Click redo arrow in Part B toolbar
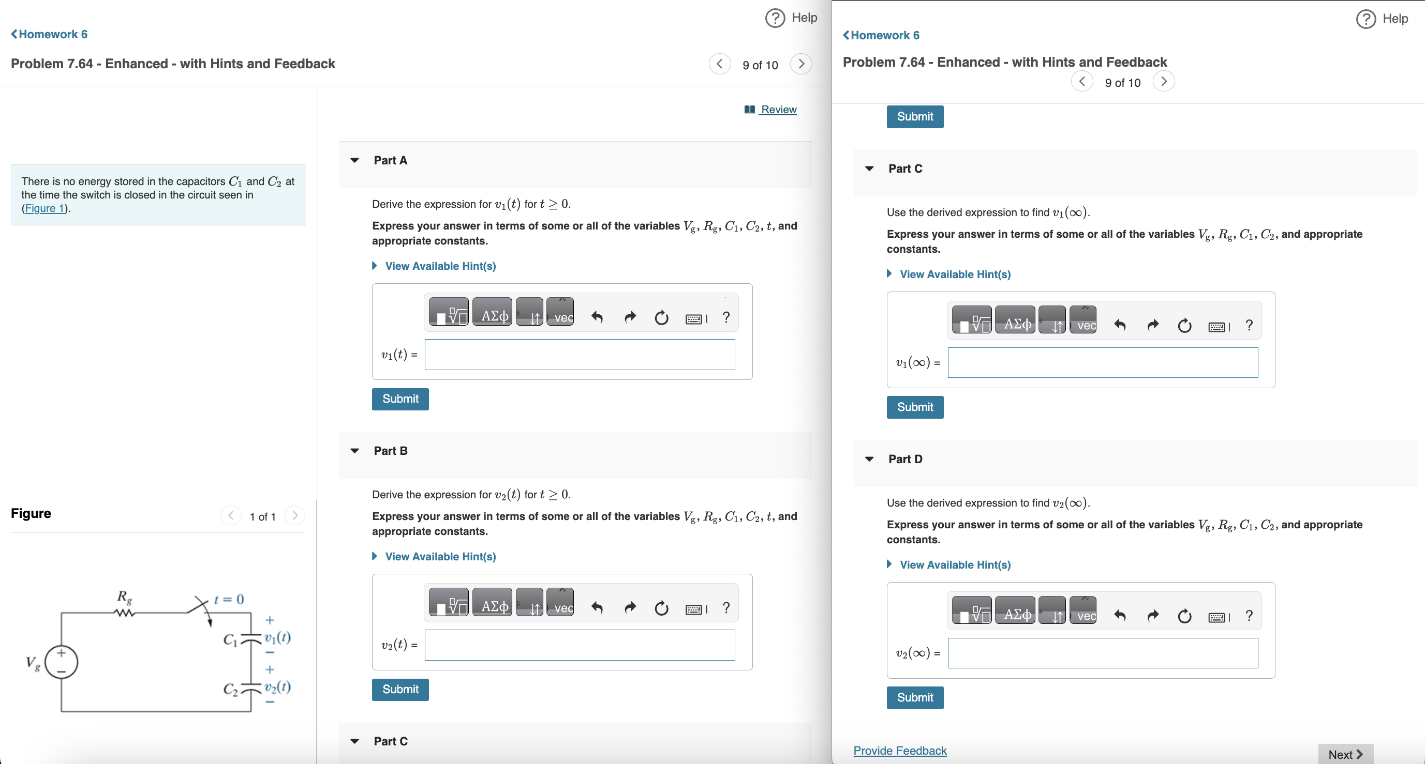This screenshot has height=764, width=1425. click(630, 607)
